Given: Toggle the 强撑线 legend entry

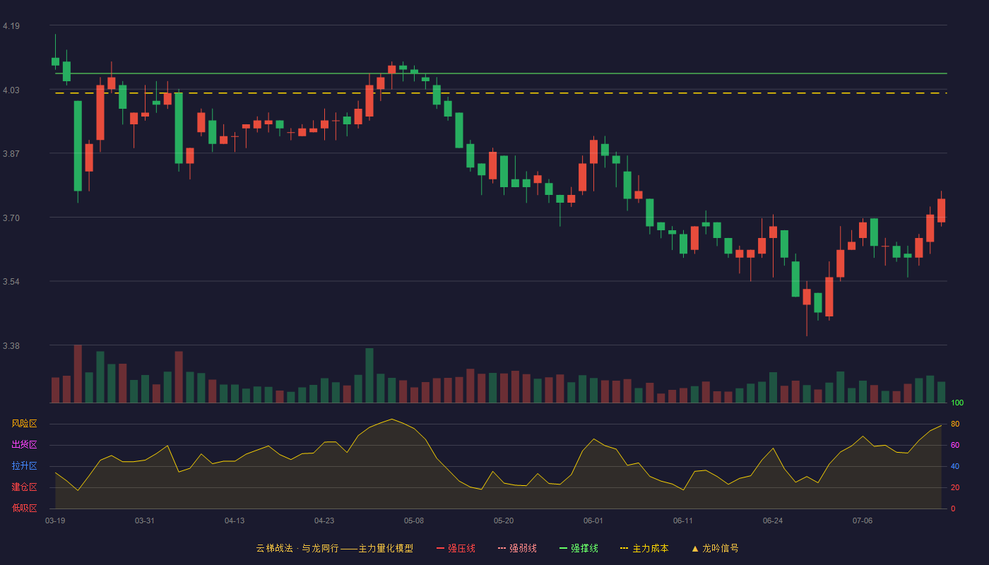Looking at the screenshot, I should 579,548.
